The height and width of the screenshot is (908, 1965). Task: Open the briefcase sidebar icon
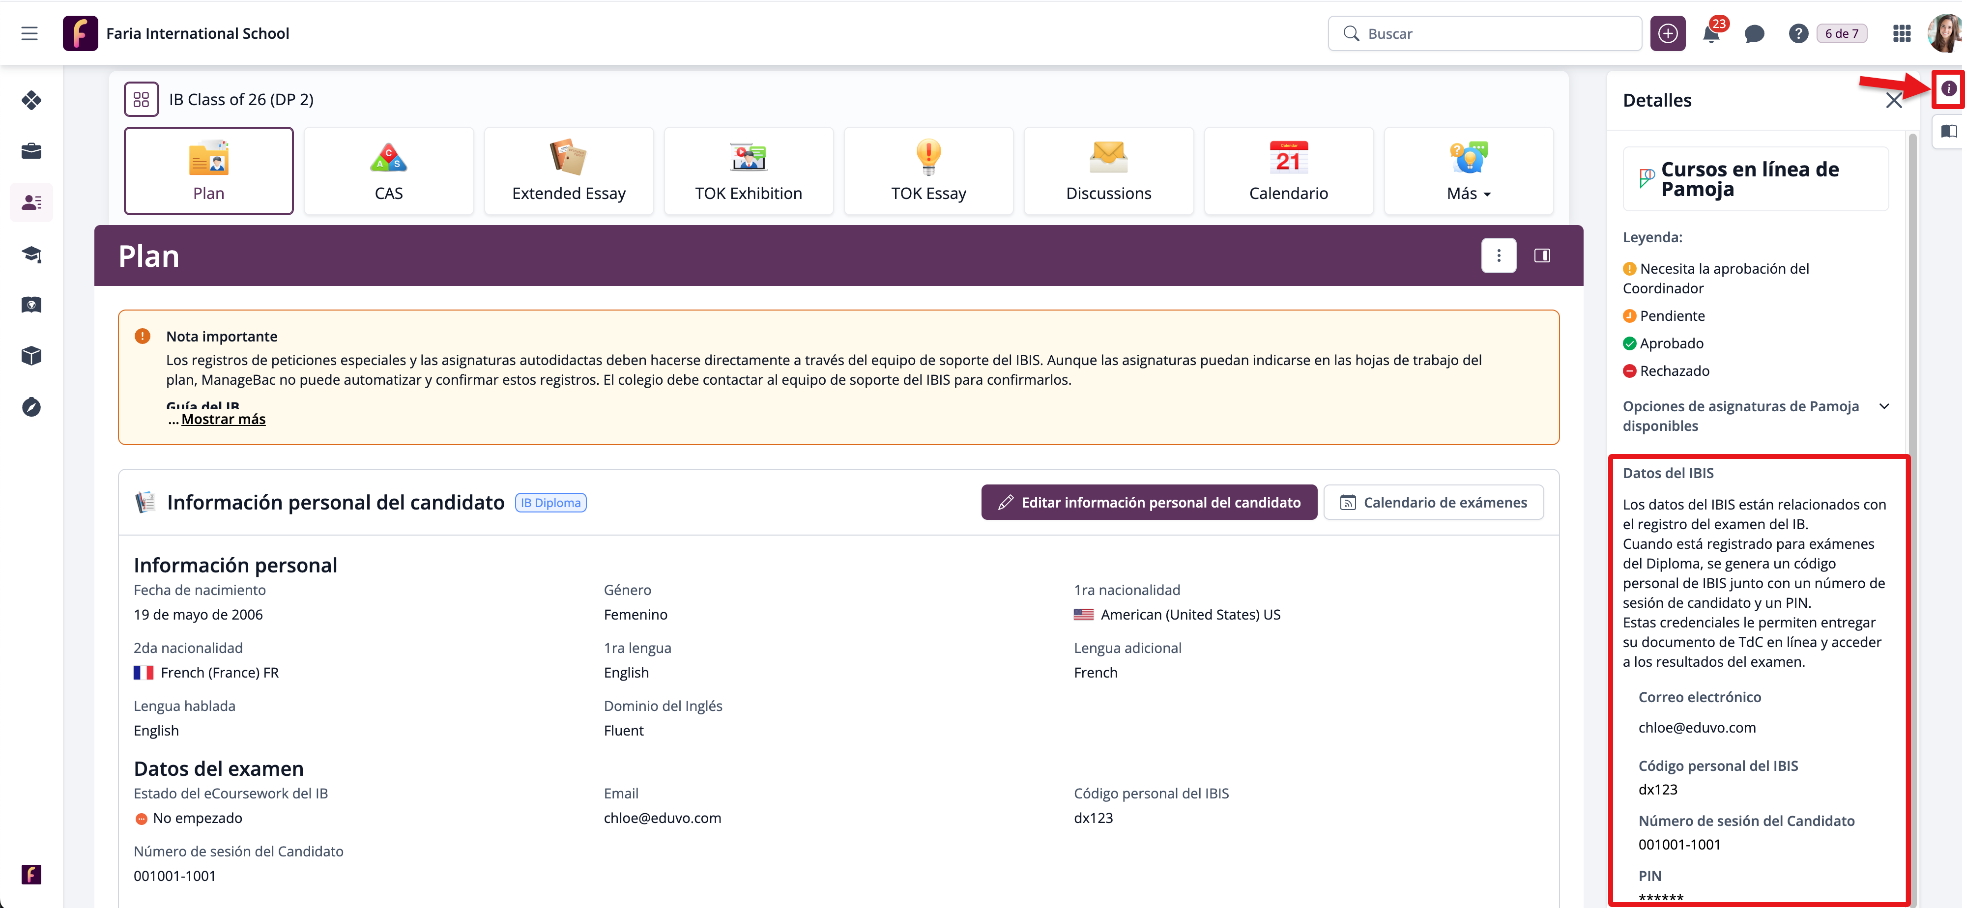tap(31, 151)
